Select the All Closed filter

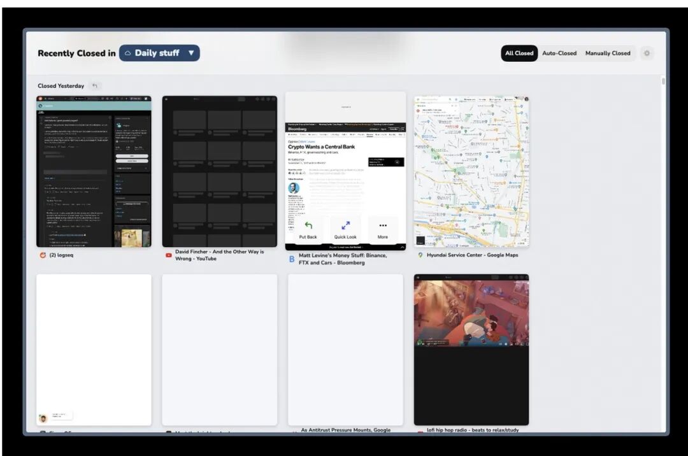pyautogui.click(x=519, y=53)
